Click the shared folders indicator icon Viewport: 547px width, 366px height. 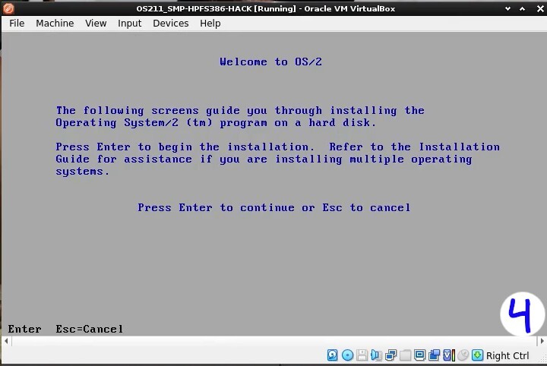[405, 355]
